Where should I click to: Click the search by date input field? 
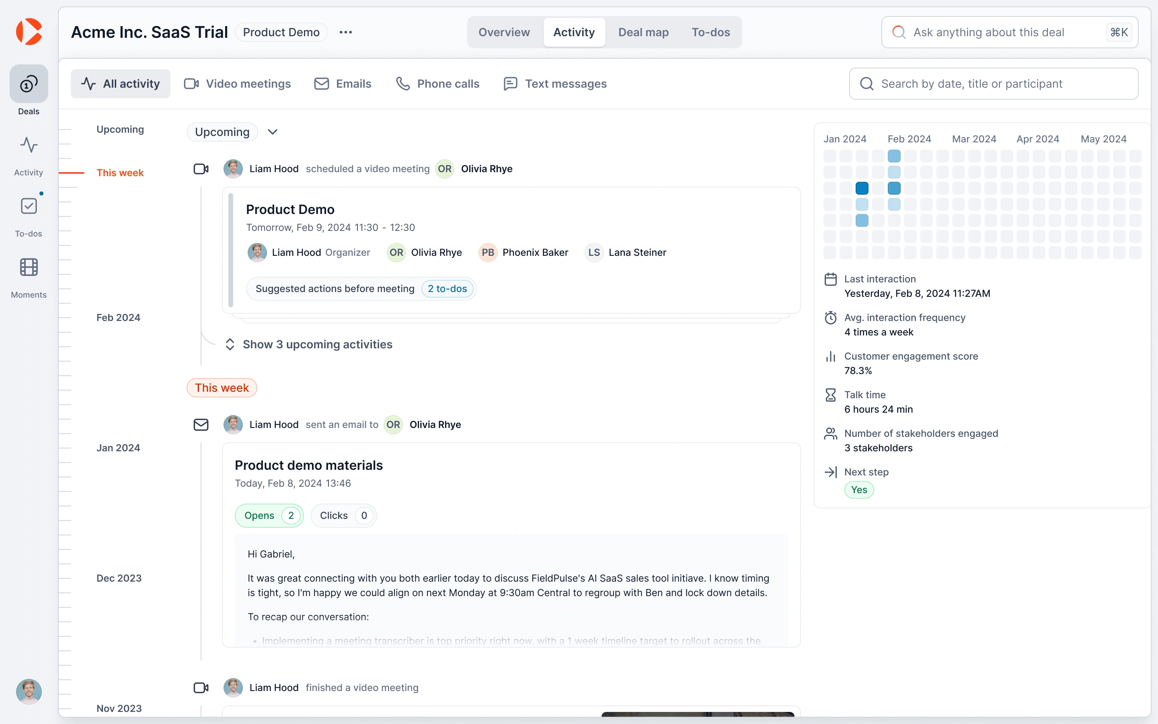point(994,84)
